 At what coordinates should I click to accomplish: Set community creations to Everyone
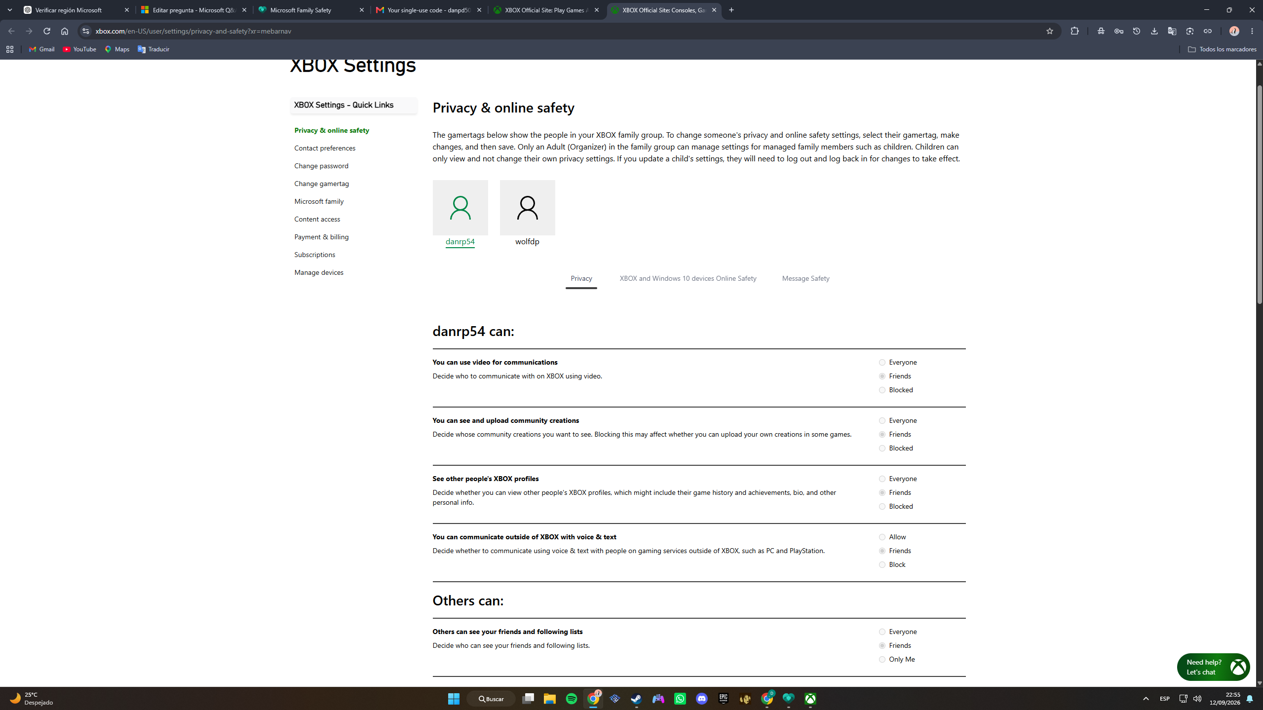pyautogui.click(x=882, y=421)
